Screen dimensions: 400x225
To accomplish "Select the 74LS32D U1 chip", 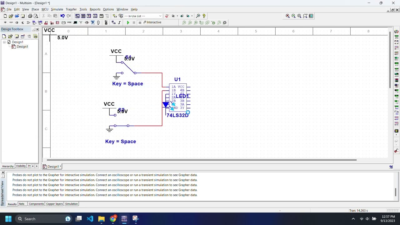I will (x=178, y=97).
